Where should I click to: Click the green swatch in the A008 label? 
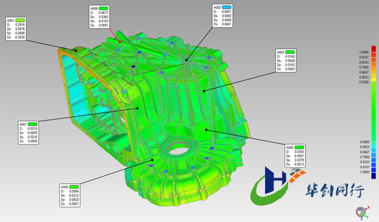[x=104, y=9]
